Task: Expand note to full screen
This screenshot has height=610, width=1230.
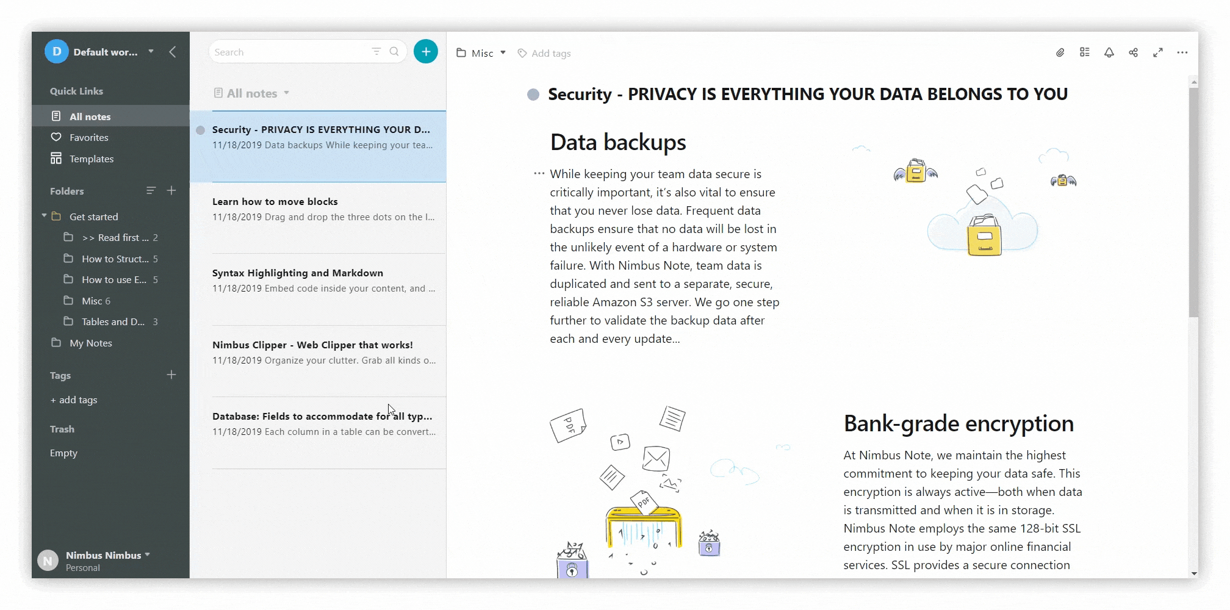Action: 1157,53
